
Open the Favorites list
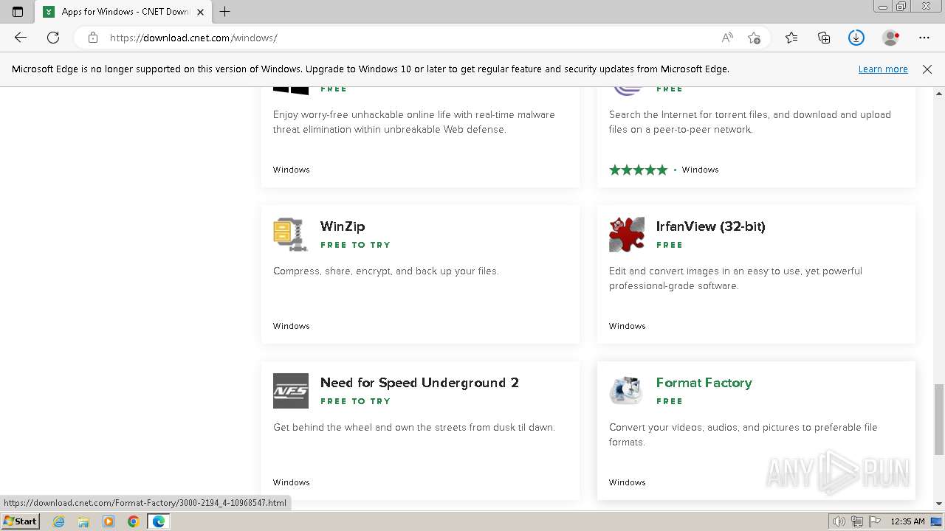[x=791, y=38]
